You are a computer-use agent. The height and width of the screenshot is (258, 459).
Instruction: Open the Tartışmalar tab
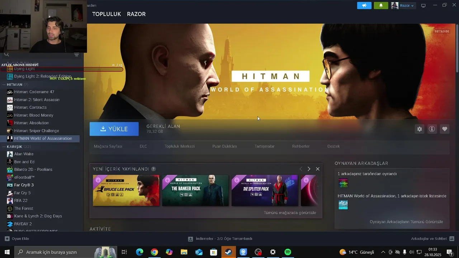click(264, 146)
